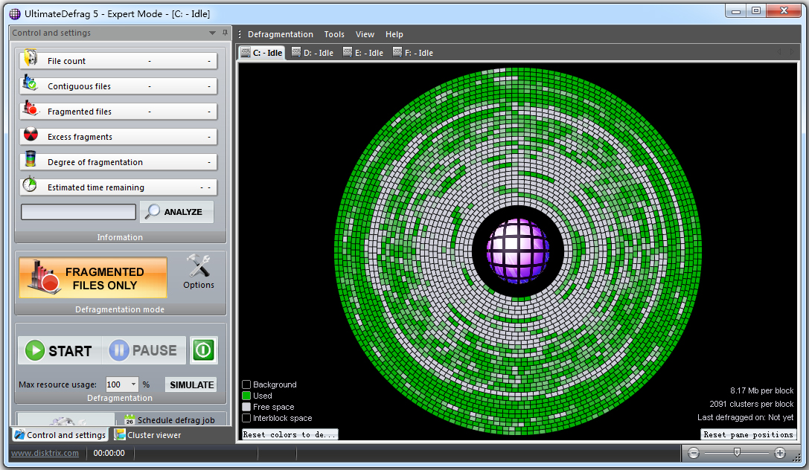Click the 00:00:00 elapsed time in status bar
The image size is (809, 470).
click(x=109, y=453)
